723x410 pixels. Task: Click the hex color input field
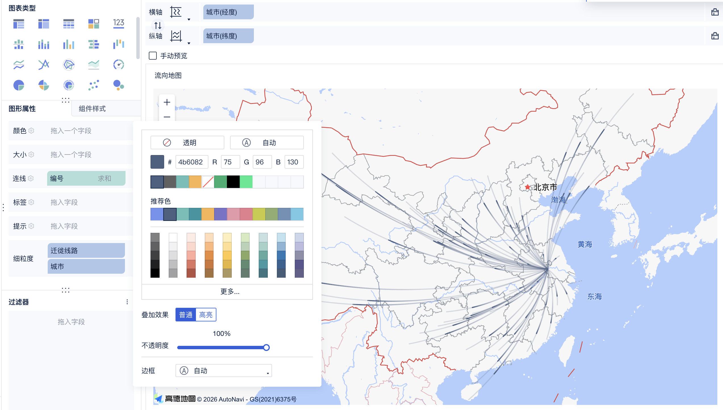[x=191, y=162]
